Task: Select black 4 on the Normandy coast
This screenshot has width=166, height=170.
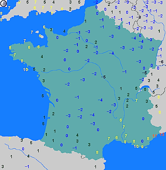Action: [64, 31]
